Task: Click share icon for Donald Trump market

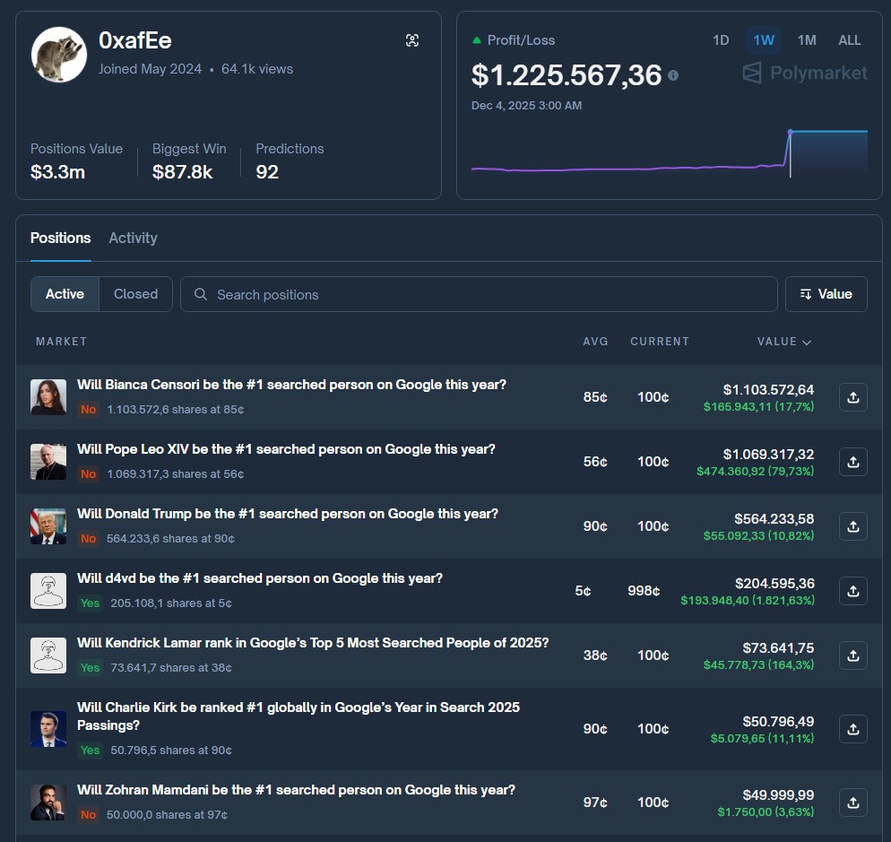Action: (852, 526)
